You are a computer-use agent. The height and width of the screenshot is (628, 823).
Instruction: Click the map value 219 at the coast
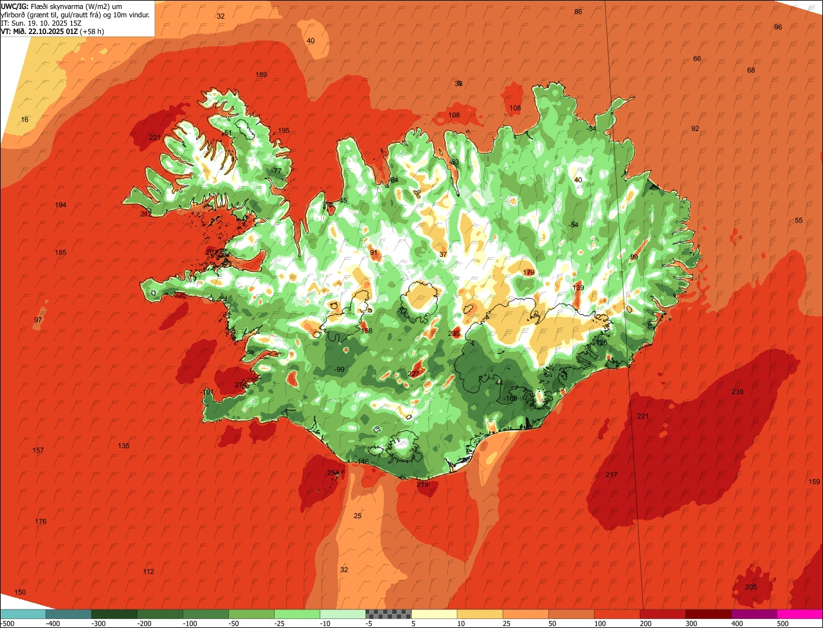coord(422,484)
